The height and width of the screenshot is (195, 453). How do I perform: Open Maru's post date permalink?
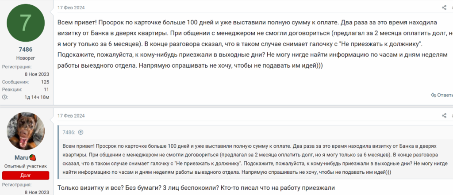pos(71,116)
